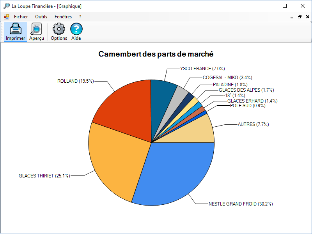Screen dimensions: 312x234
Task: Click the label YSCO FRANCE (7.0%)
Action: point(202,69)
